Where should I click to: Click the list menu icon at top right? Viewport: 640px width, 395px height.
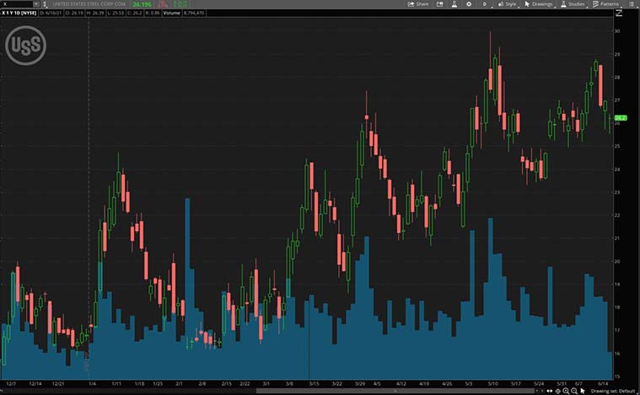click(x=633, y=4)
